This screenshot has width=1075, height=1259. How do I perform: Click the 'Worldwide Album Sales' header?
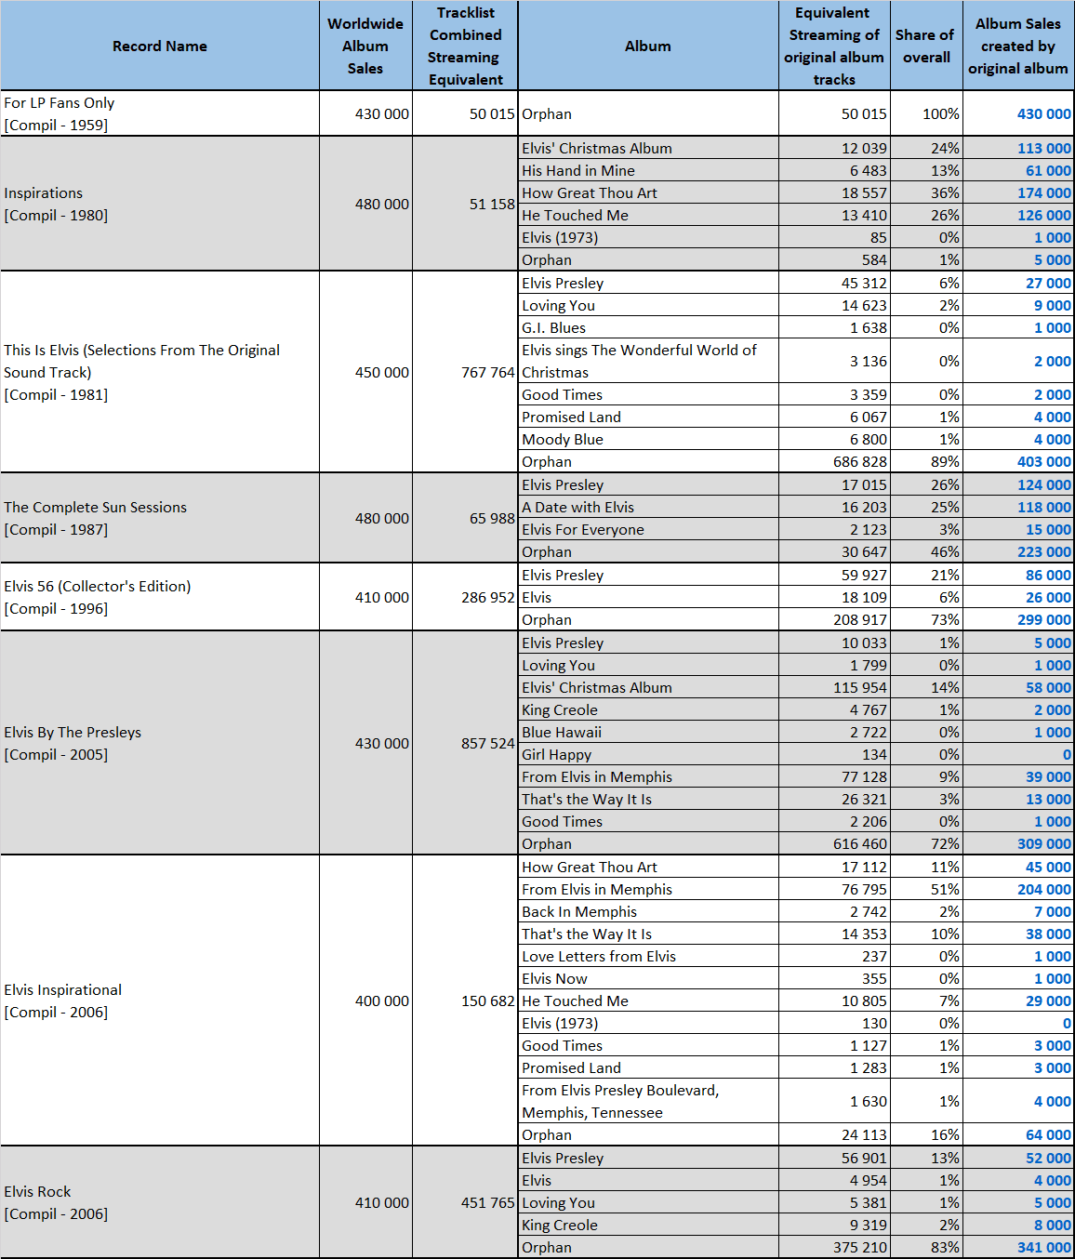(x=365, y=46)
